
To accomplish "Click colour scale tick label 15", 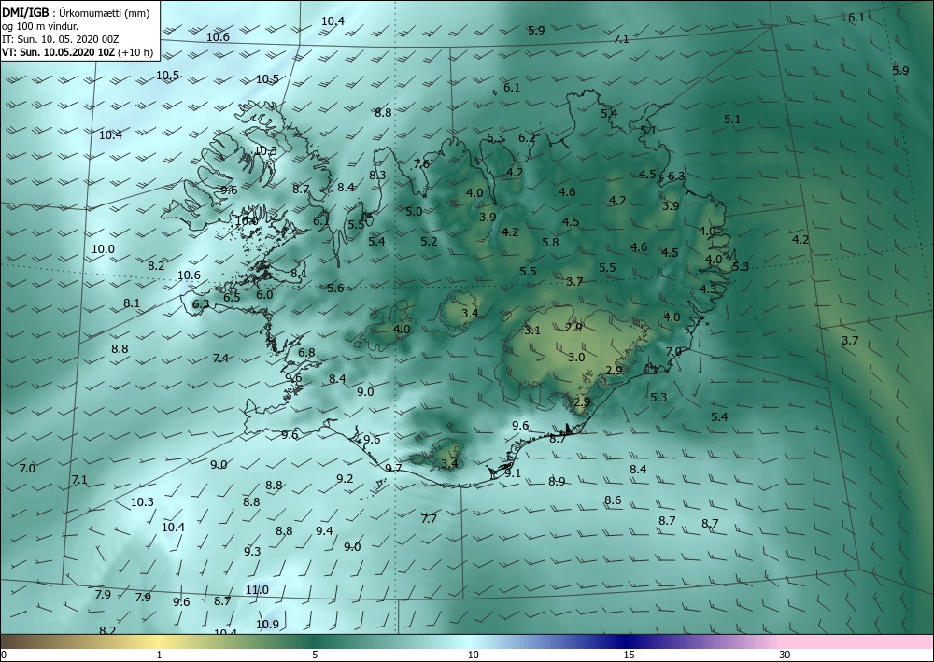I will click(629, 655).
